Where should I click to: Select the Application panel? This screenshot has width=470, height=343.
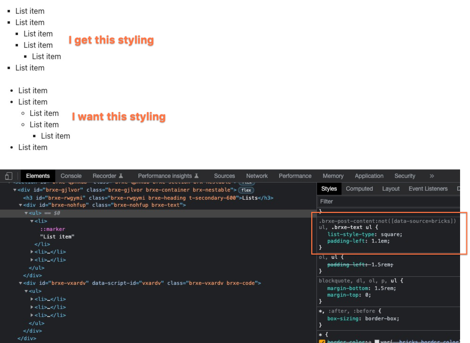tap(369, 176)
